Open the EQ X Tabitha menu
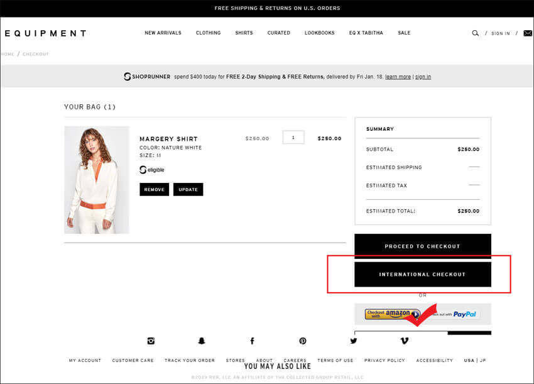Screen dimensions: 534x384 366,33
